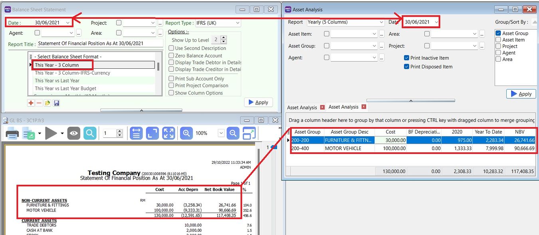The height and width of the screenshot is (235, 539).
Task: Click Apply in the Balance Sheet Statement window
Action: [x=258, y=102]
